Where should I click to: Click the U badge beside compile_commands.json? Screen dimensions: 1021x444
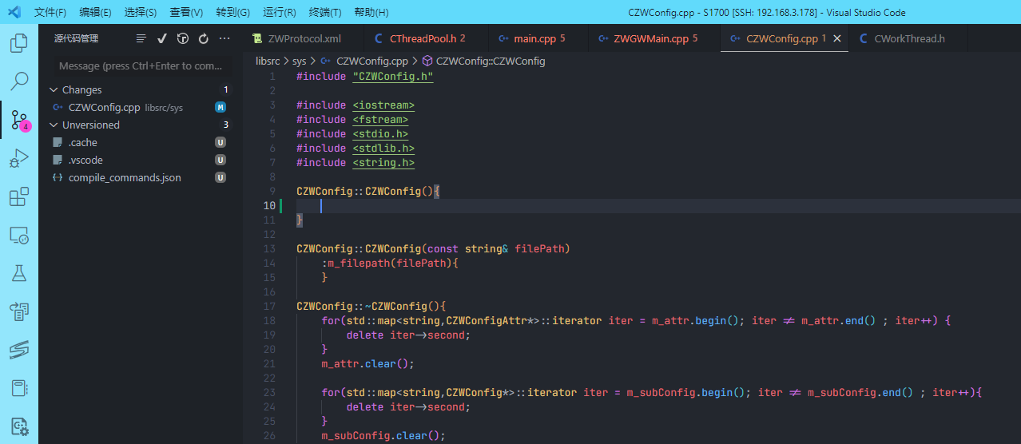pyautogui.click(x=220, y=177)
